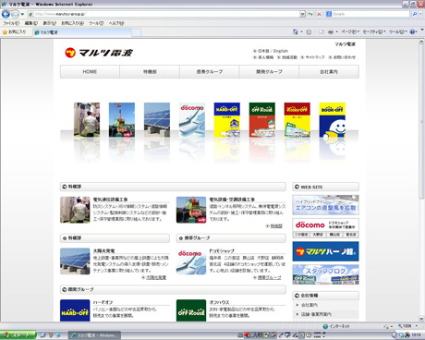Click the blue Help icon in command bar
425x340 pixels.
[412, 31]
